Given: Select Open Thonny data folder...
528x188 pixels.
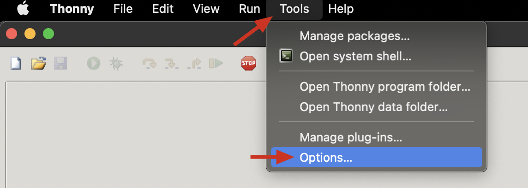Looking at the screenshot, I should coord(373,107).
